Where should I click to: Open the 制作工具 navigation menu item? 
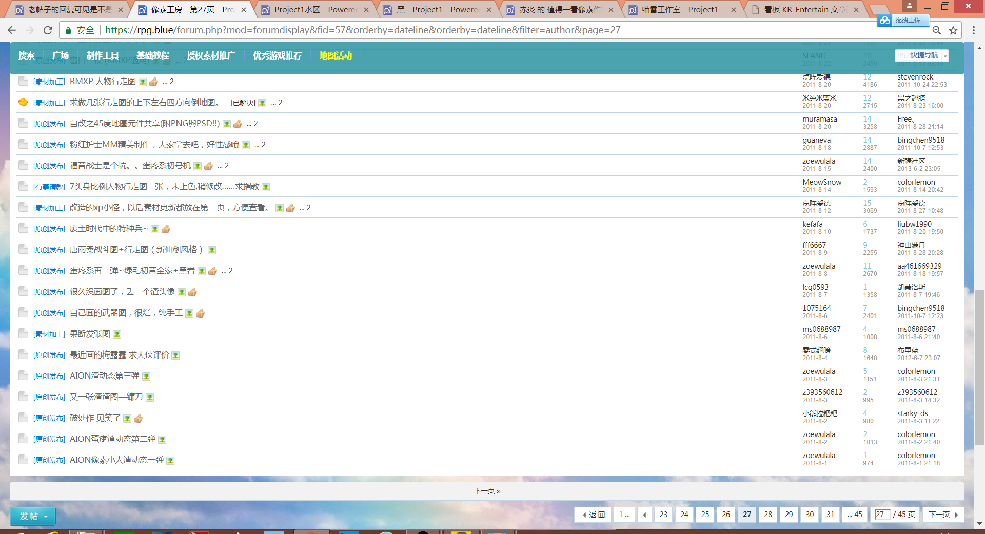102,55
